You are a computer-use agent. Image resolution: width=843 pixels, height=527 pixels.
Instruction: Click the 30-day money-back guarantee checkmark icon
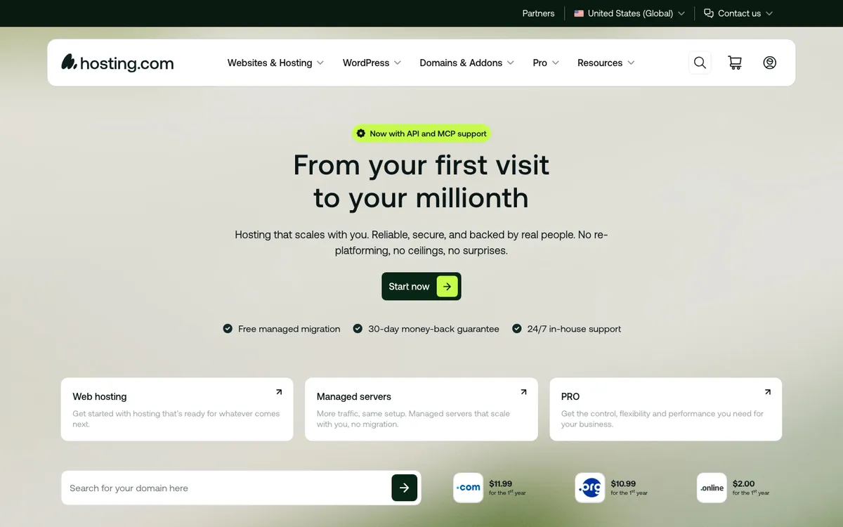[358, 328]
